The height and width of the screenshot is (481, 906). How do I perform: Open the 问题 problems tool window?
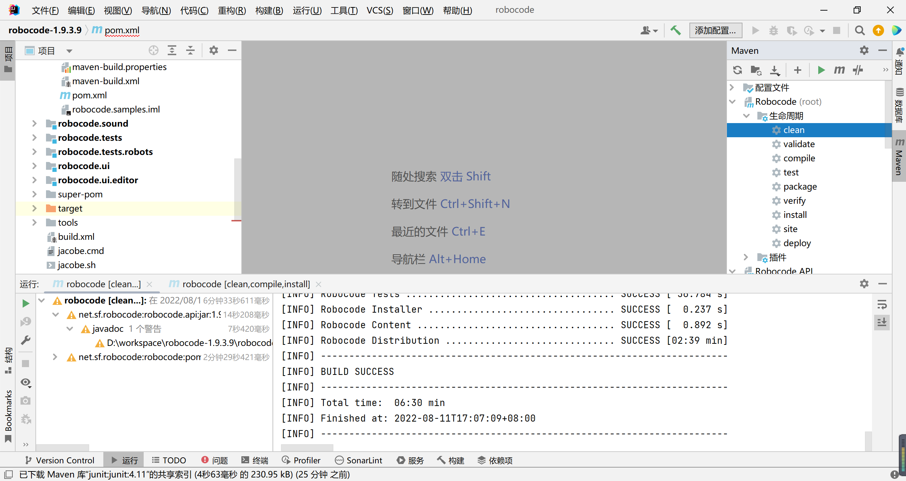coord(215,460)
